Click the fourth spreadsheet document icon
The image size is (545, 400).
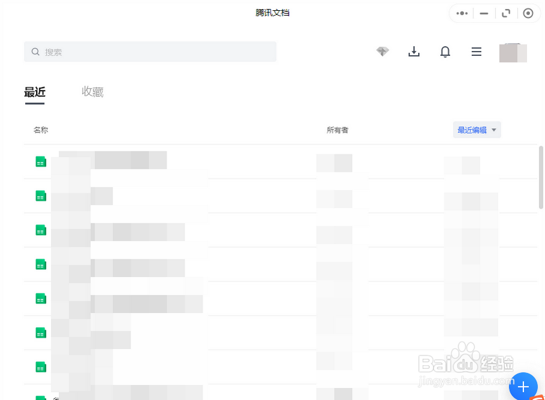[x=40, y=264]
